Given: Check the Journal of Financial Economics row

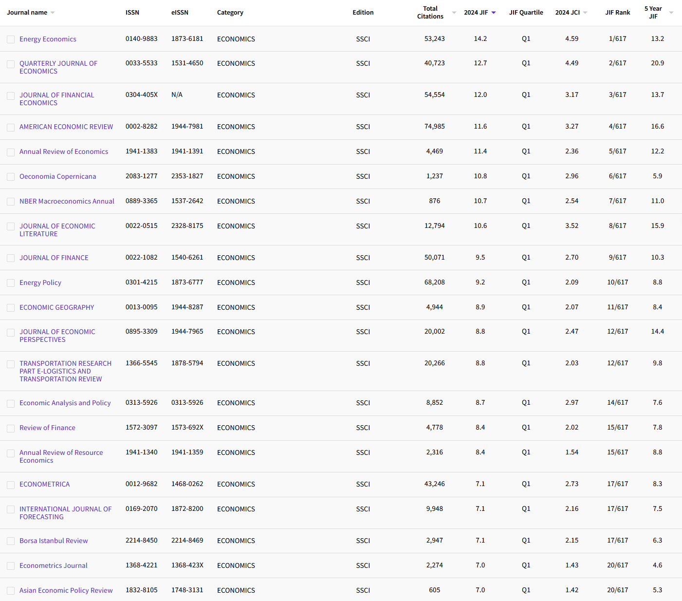Looking at the screenshot, I should 11,96.
